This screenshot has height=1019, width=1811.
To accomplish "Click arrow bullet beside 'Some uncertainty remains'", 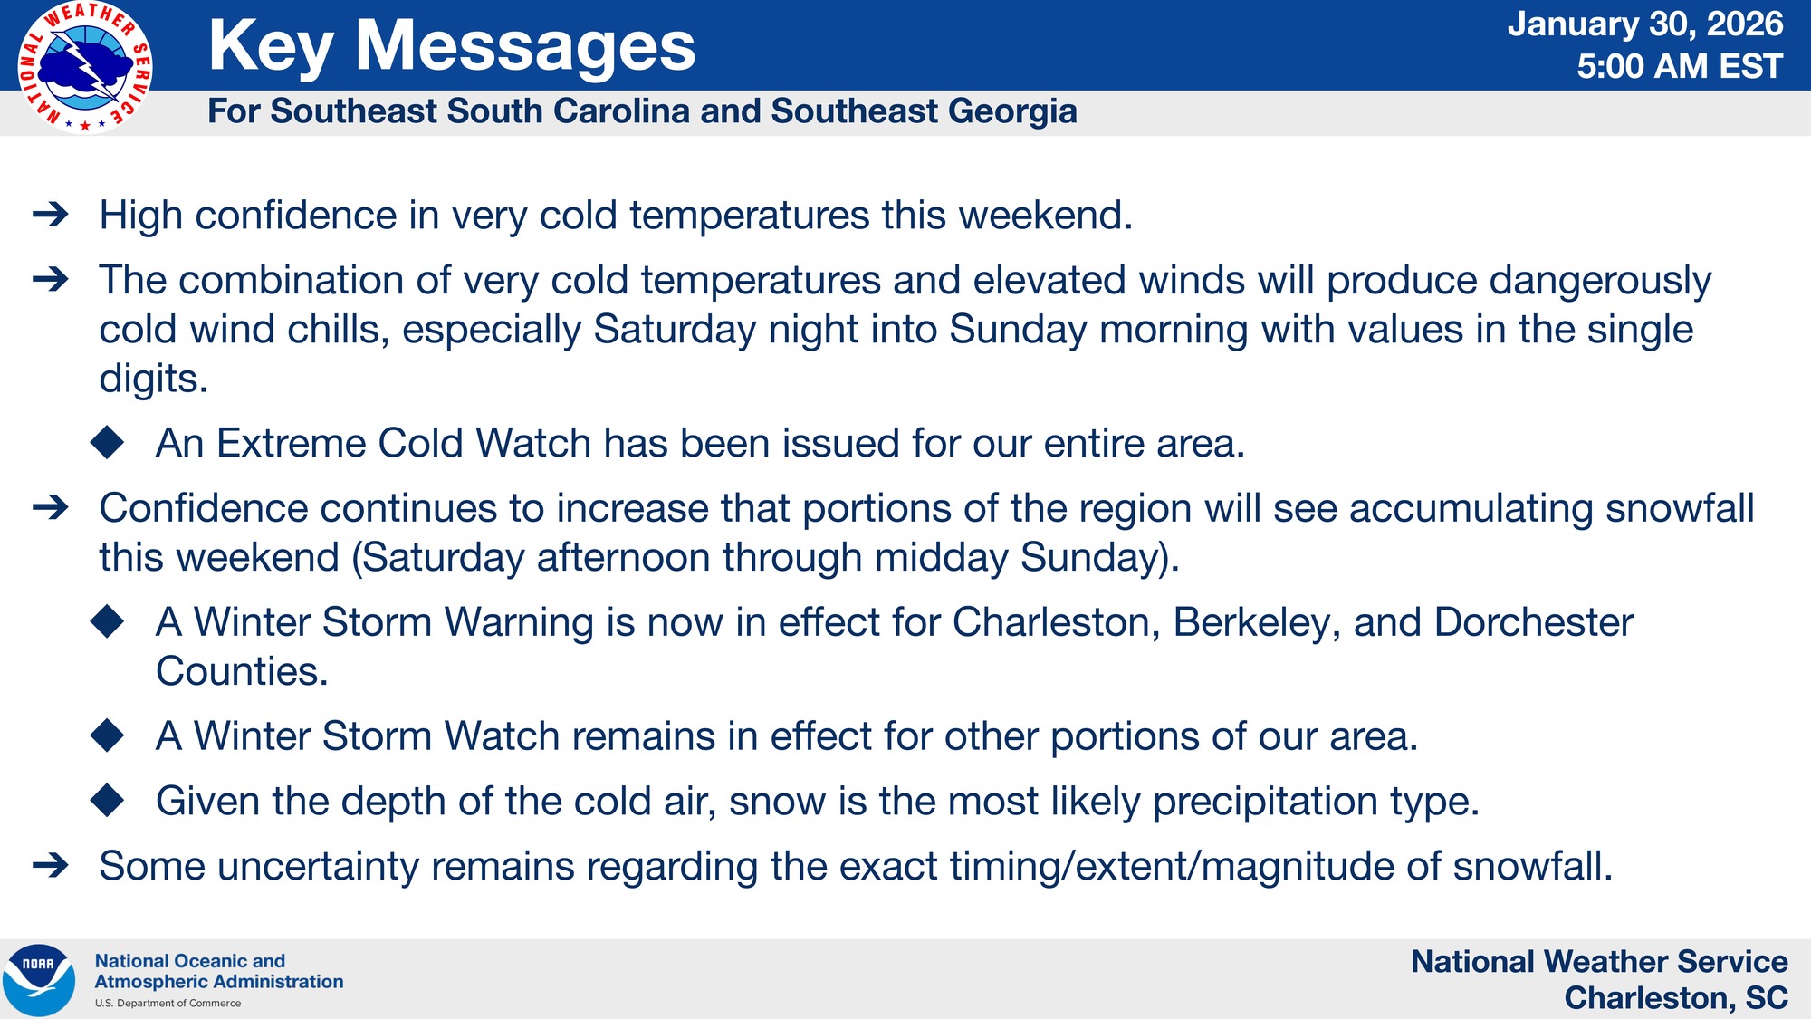I will (x=51, y=865).
